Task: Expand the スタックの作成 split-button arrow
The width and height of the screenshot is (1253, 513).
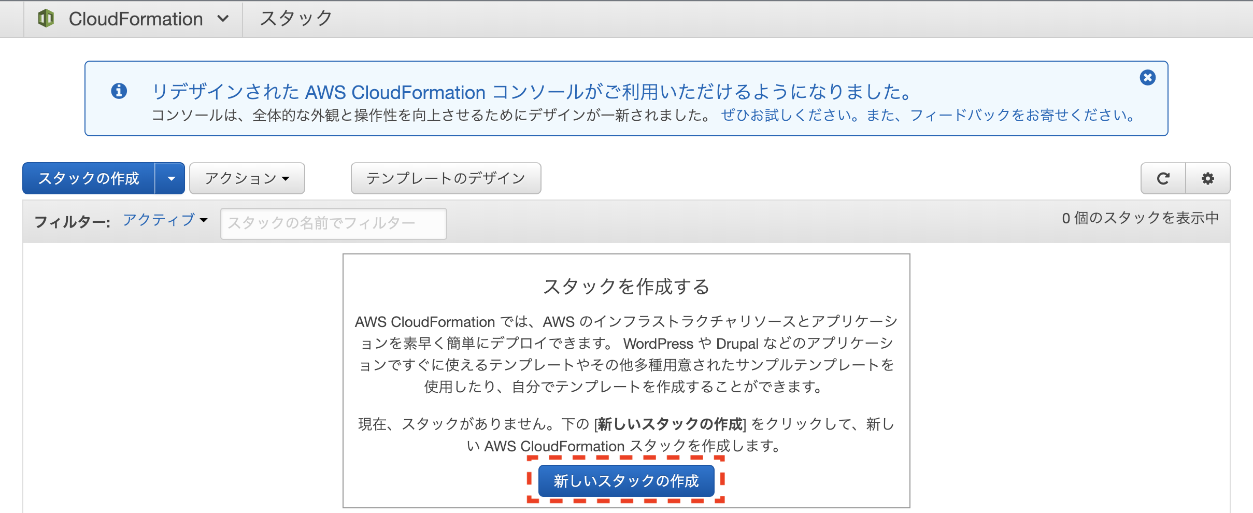Action: pos(170,178)
